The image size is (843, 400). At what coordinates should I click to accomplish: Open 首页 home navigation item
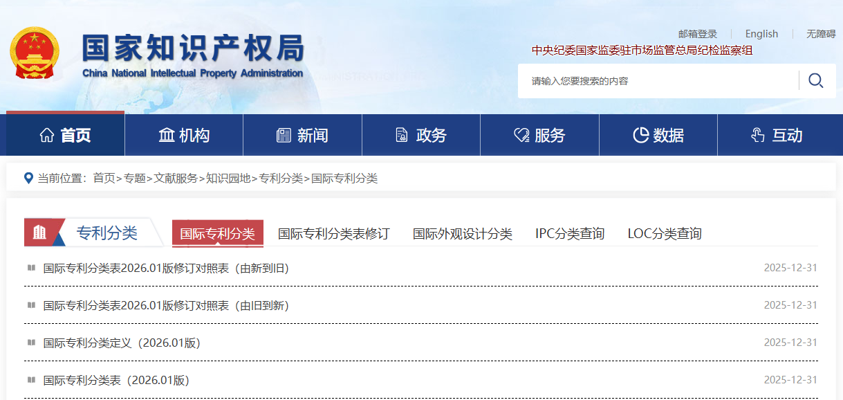click(x=66, y=136)
